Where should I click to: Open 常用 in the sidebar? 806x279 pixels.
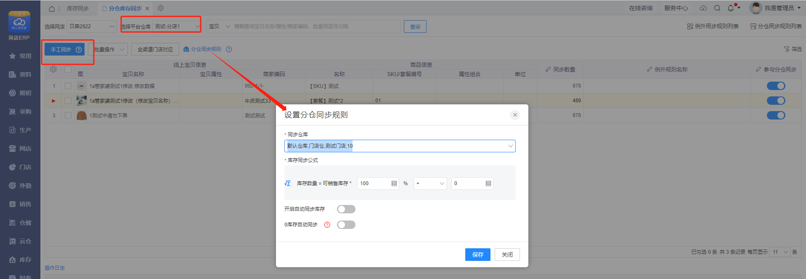[x=20, y=56]
